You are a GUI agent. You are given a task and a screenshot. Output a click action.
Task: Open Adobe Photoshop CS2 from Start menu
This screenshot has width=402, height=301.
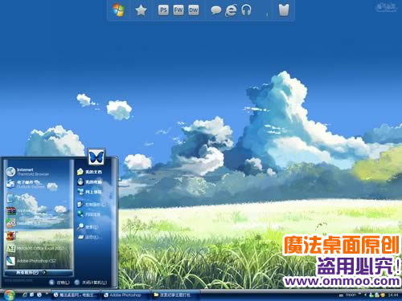(31, 261)
